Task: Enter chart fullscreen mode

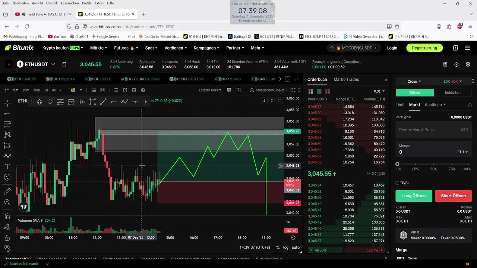Action: click(x=293, y=90)
